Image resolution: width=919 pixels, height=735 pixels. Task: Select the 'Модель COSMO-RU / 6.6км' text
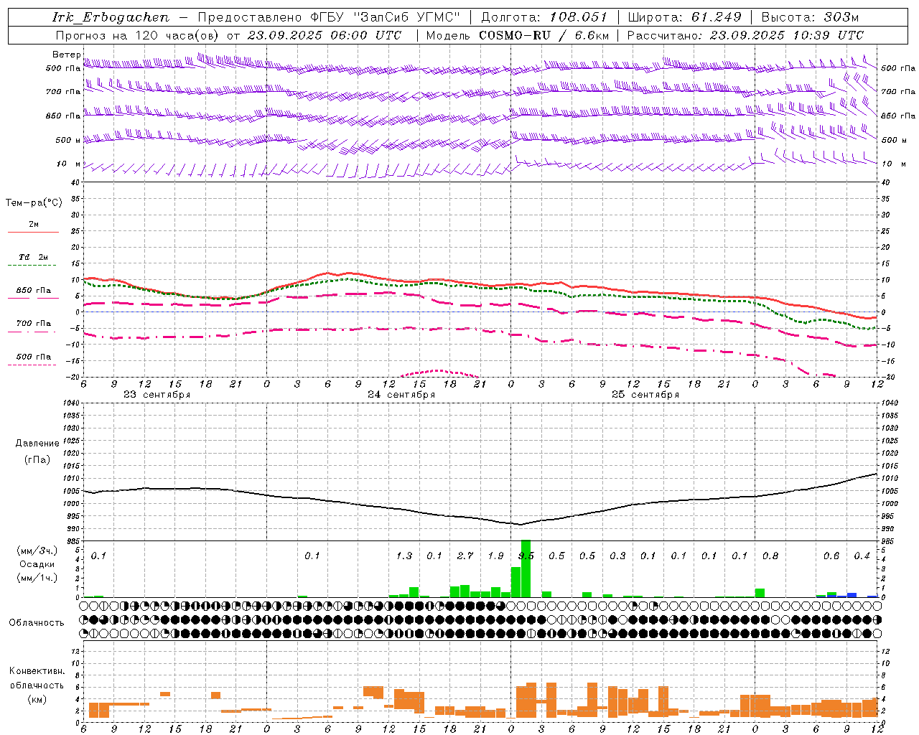coord(518,35)
